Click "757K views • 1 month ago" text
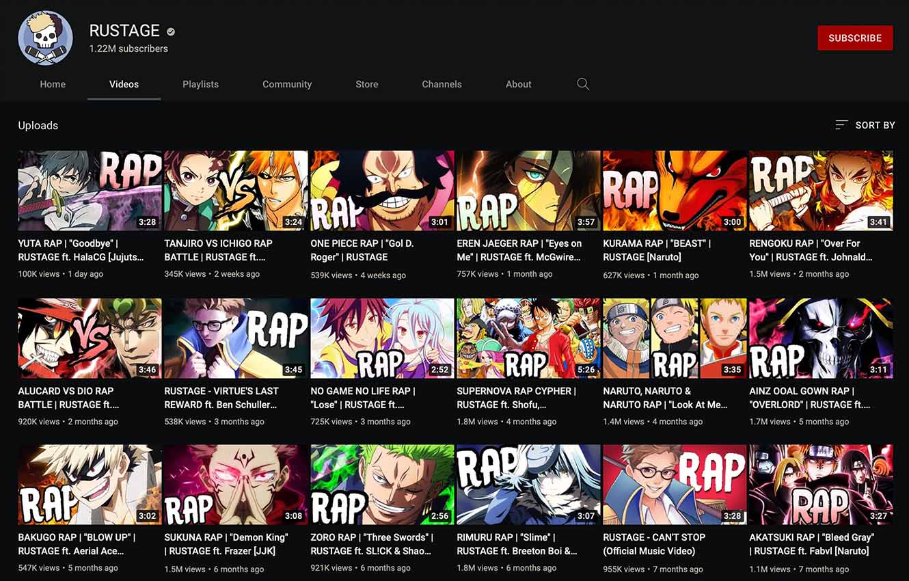This screenshot has height=581, width=909. (504, 274)
